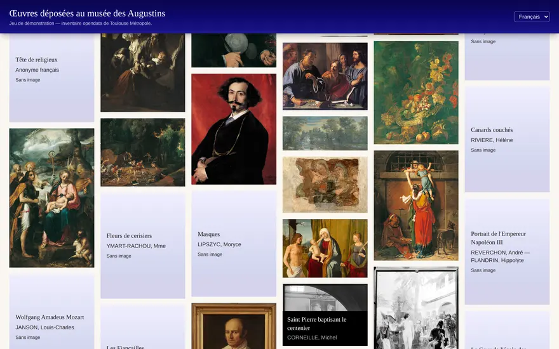The height and width of the screenshot is (349, 559).
Task: Click the Œuvres déposées au musée des Augustins title
Action: (x=88, y=13)
